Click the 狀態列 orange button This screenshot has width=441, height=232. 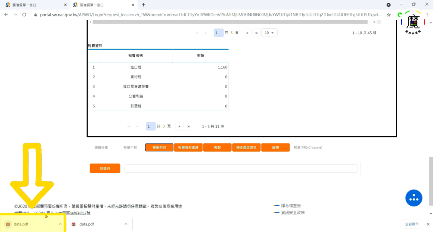pyautogui.click(x=105, y=168)
